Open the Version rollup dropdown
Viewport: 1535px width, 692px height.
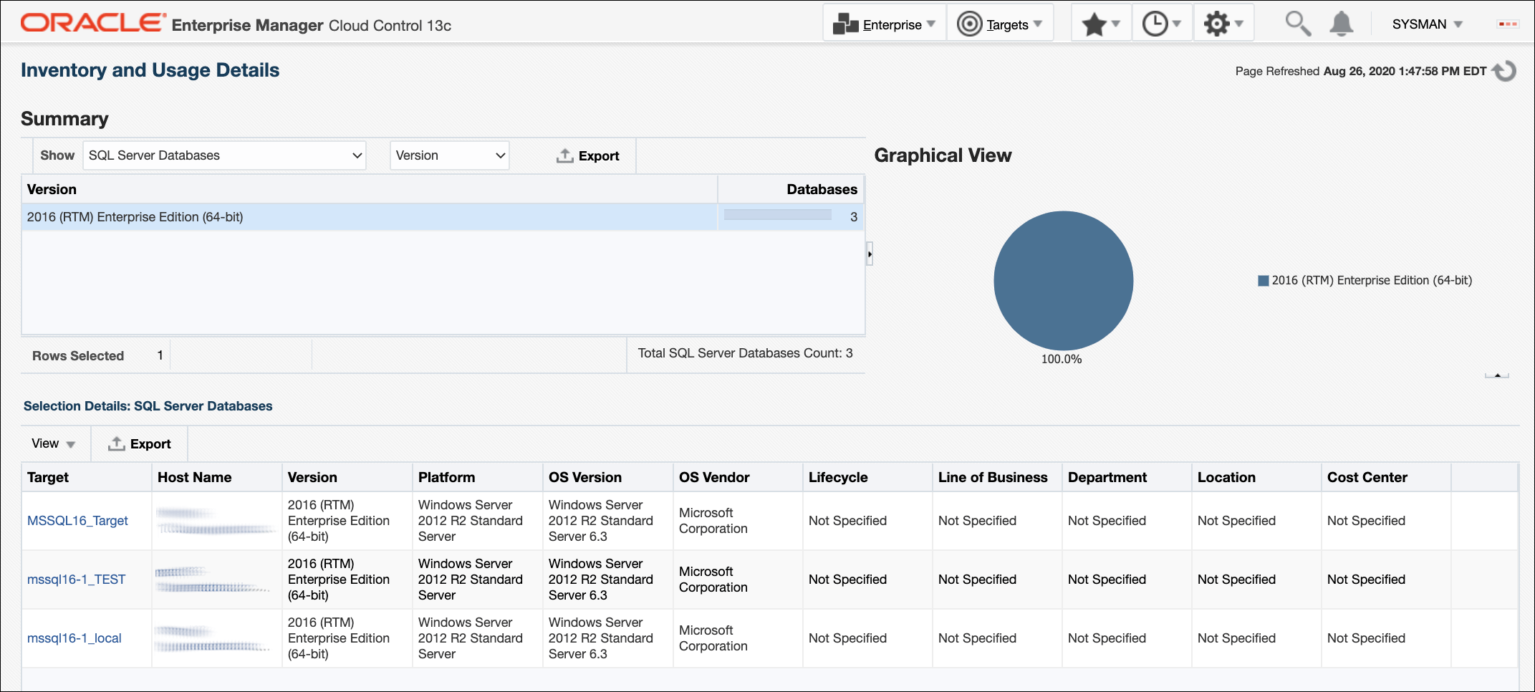[x=450, y=155]
